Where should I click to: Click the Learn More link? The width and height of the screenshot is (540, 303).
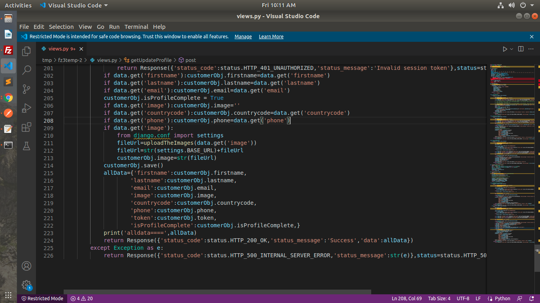click(271, 37)
